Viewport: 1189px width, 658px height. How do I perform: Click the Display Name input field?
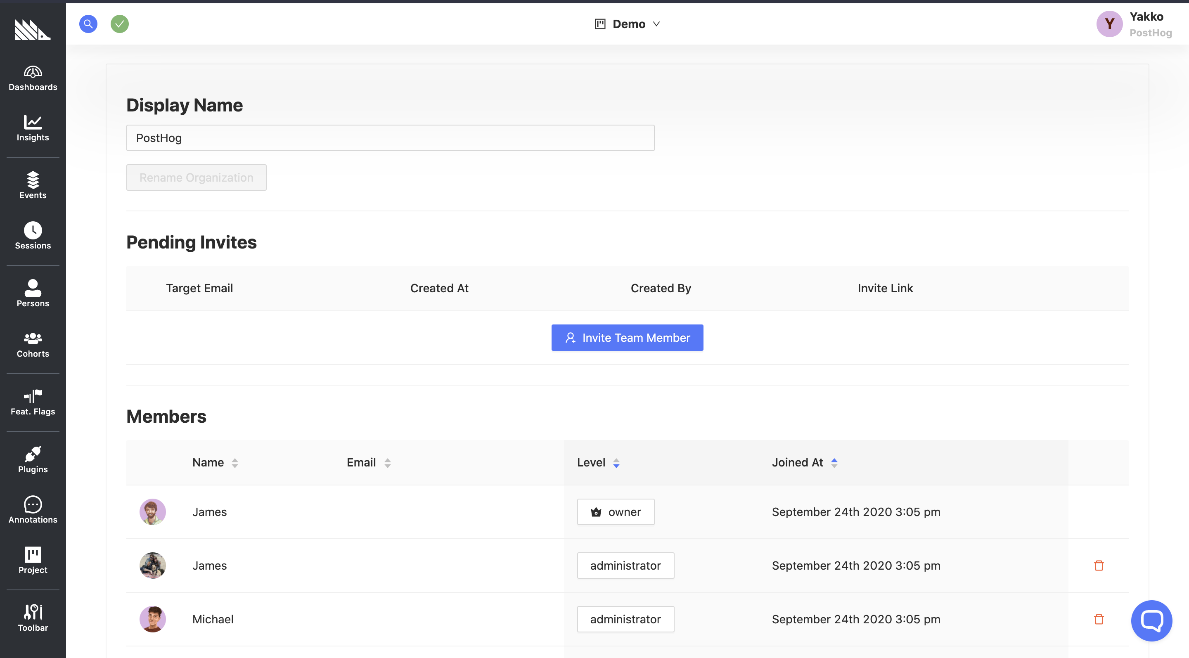click(391, 137)
